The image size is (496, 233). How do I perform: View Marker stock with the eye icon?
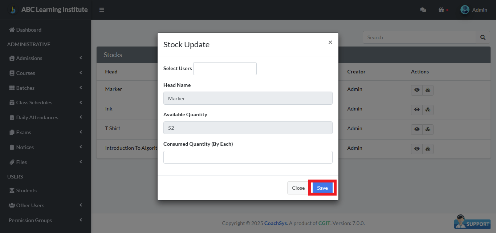tap(416, 90)
